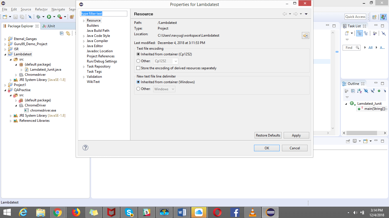The height and width of the screenshot is (218, 389).
Task: Toggle Hide Fields icon in Outline
Action: [366, 91]
